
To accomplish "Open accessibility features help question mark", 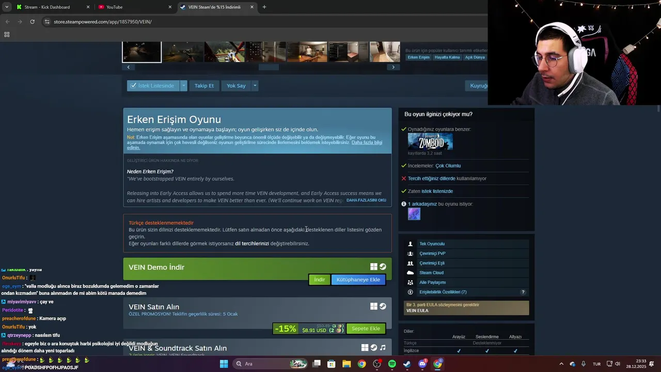I will (523, 292).
